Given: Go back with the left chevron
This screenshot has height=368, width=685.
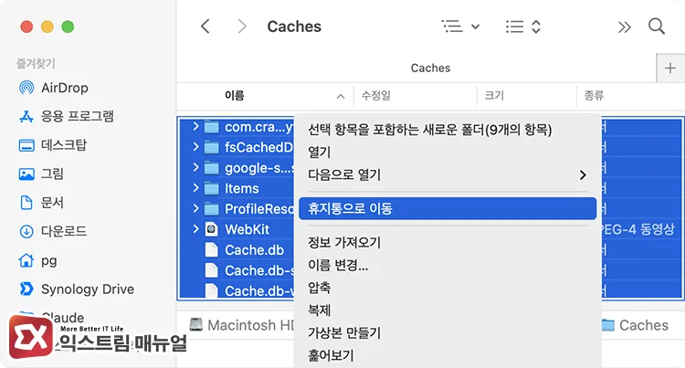Looking at the screenshot, I should coord(205,26).
